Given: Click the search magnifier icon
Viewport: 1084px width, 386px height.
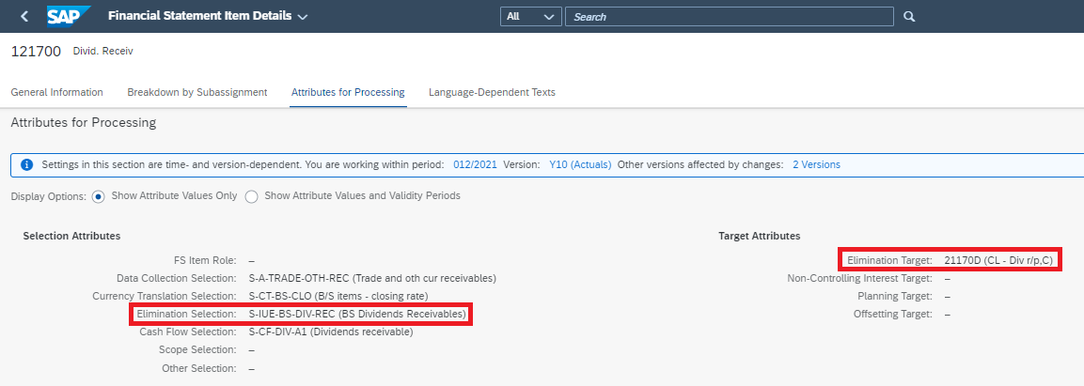Looking at the screenshot, I should click(908, 17).
